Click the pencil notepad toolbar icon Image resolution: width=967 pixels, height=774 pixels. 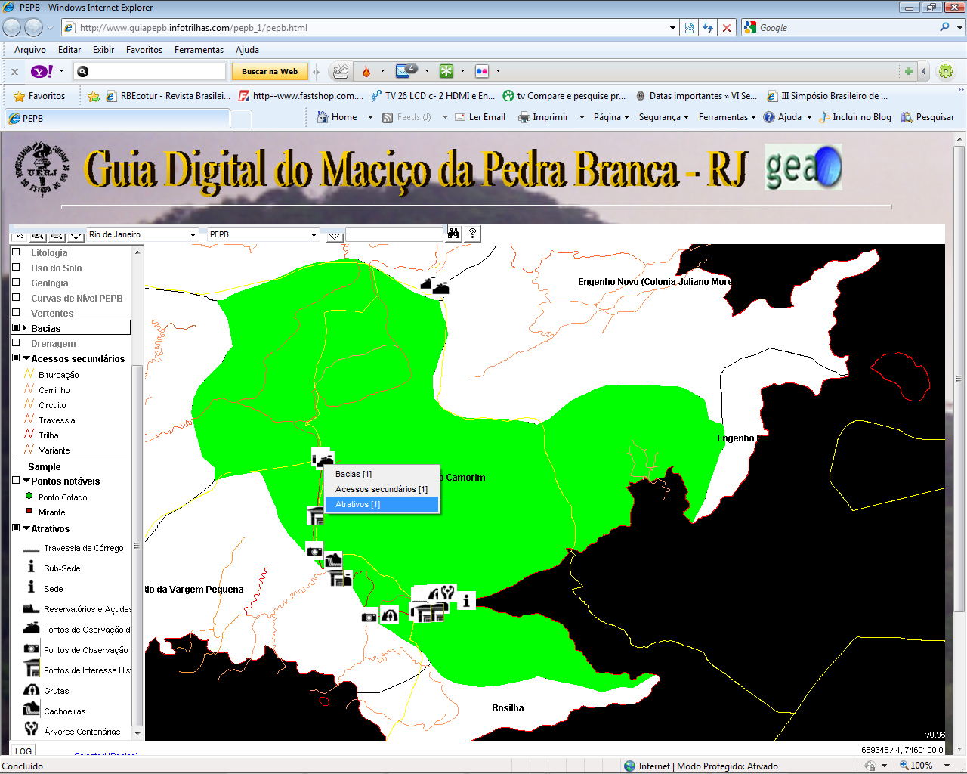tap(341, 71)
